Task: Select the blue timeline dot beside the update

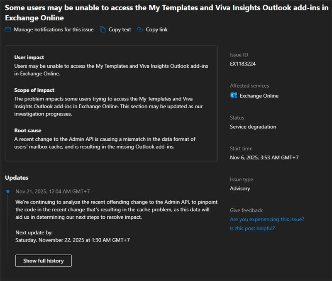Action: (7, 191)
